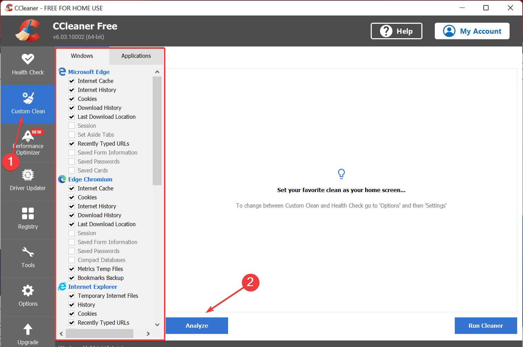Collapse the Internet Explorer group header
The height and width of the screenshot is (347, 523).
(93, 287)
